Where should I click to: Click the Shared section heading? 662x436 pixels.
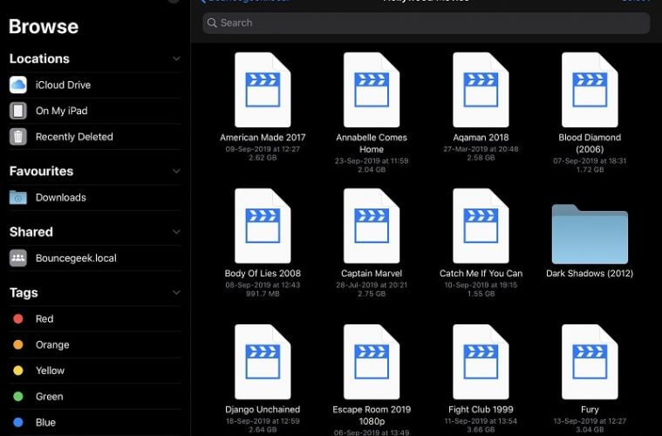31,232
